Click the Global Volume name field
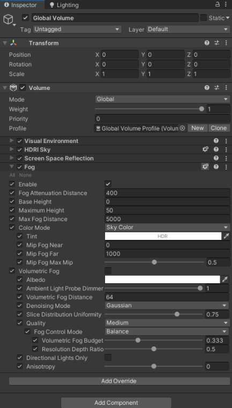The width and height of the screenshot is (232, 408). click(115, 18)
